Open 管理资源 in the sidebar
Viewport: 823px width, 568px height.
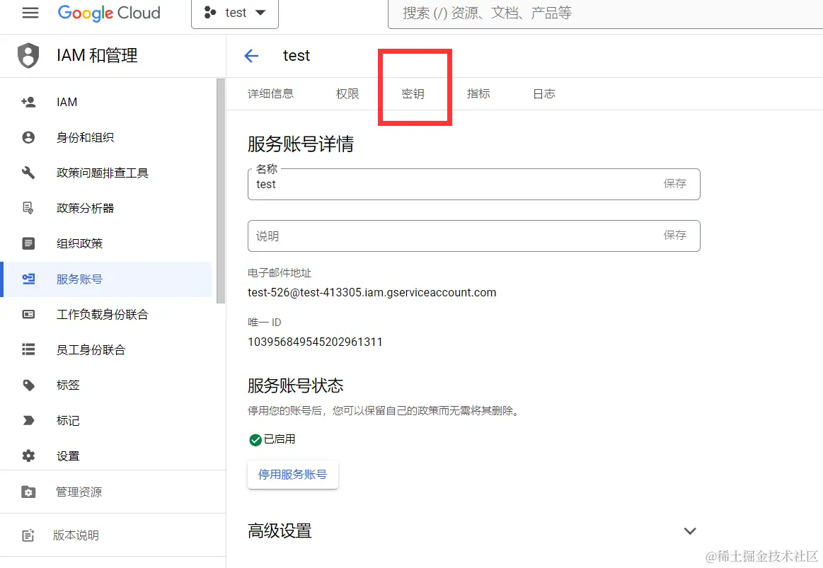click(113, 492)
